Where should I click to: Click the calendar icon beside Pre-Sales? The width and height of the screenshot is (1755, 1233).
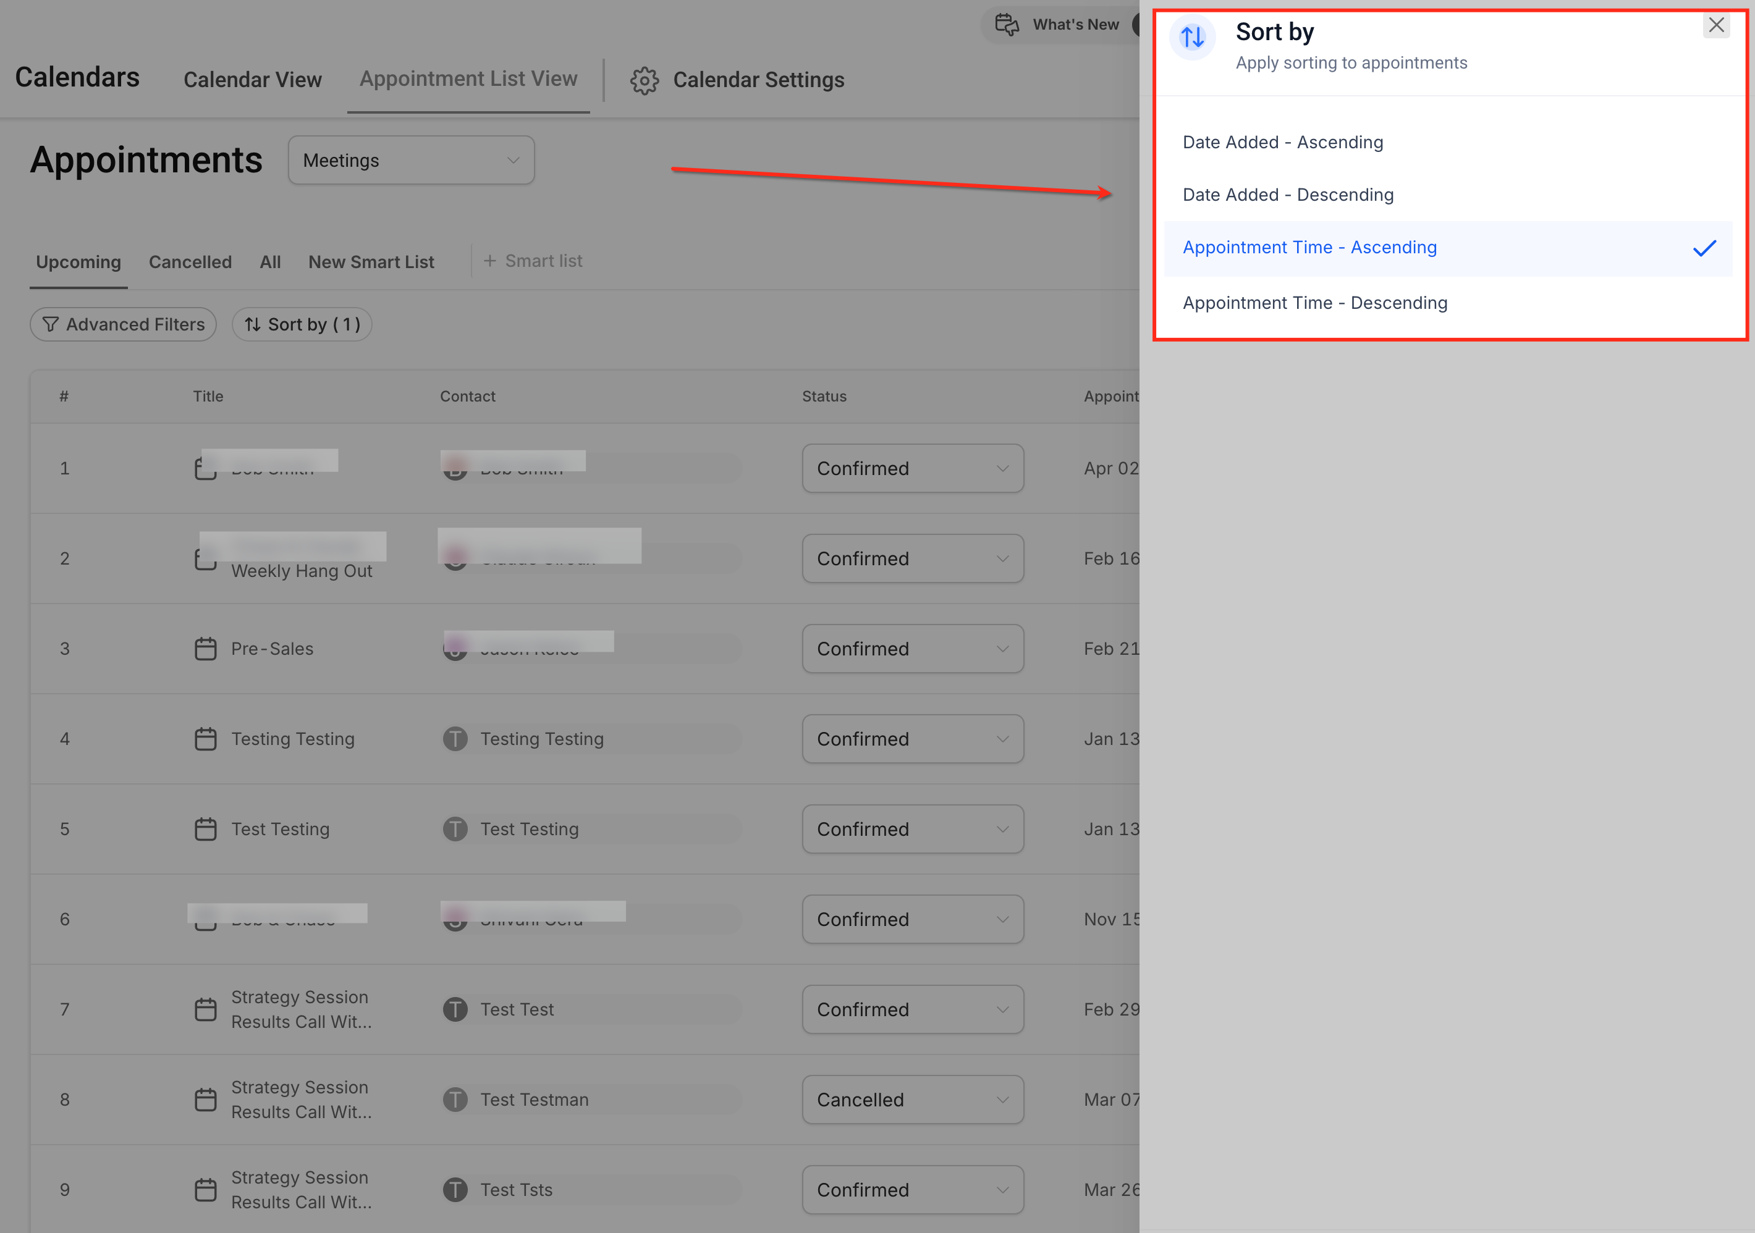(x=206, y=649)
